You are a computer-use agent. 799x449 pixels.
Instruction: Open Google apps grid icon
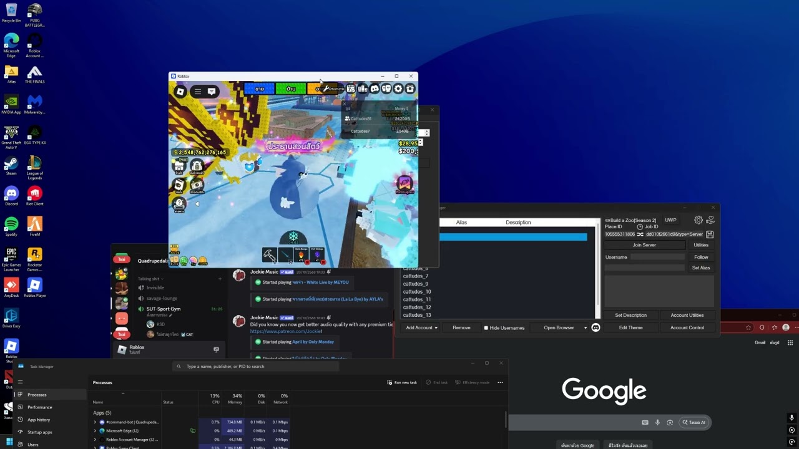(x=790, y=342)
